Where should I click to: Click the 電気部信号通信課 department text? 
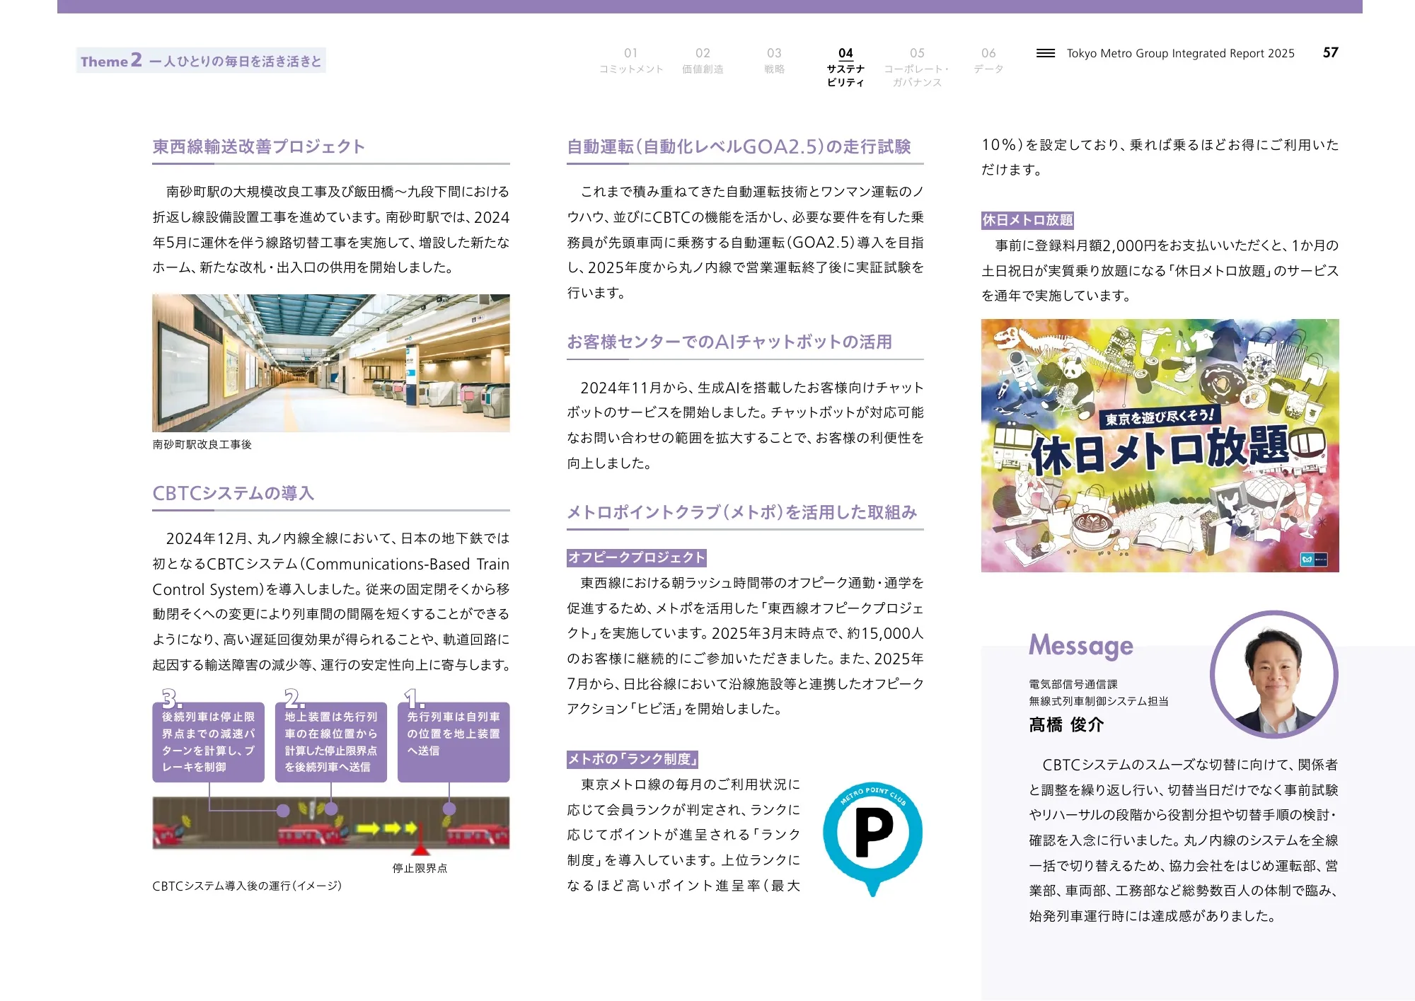coord(1073,684)
